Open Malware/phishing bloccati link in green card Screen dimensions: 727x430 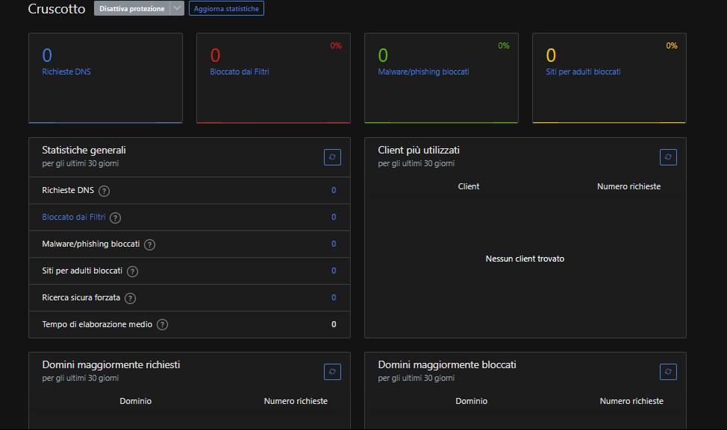pyautogui.click(x=423, y=72)
